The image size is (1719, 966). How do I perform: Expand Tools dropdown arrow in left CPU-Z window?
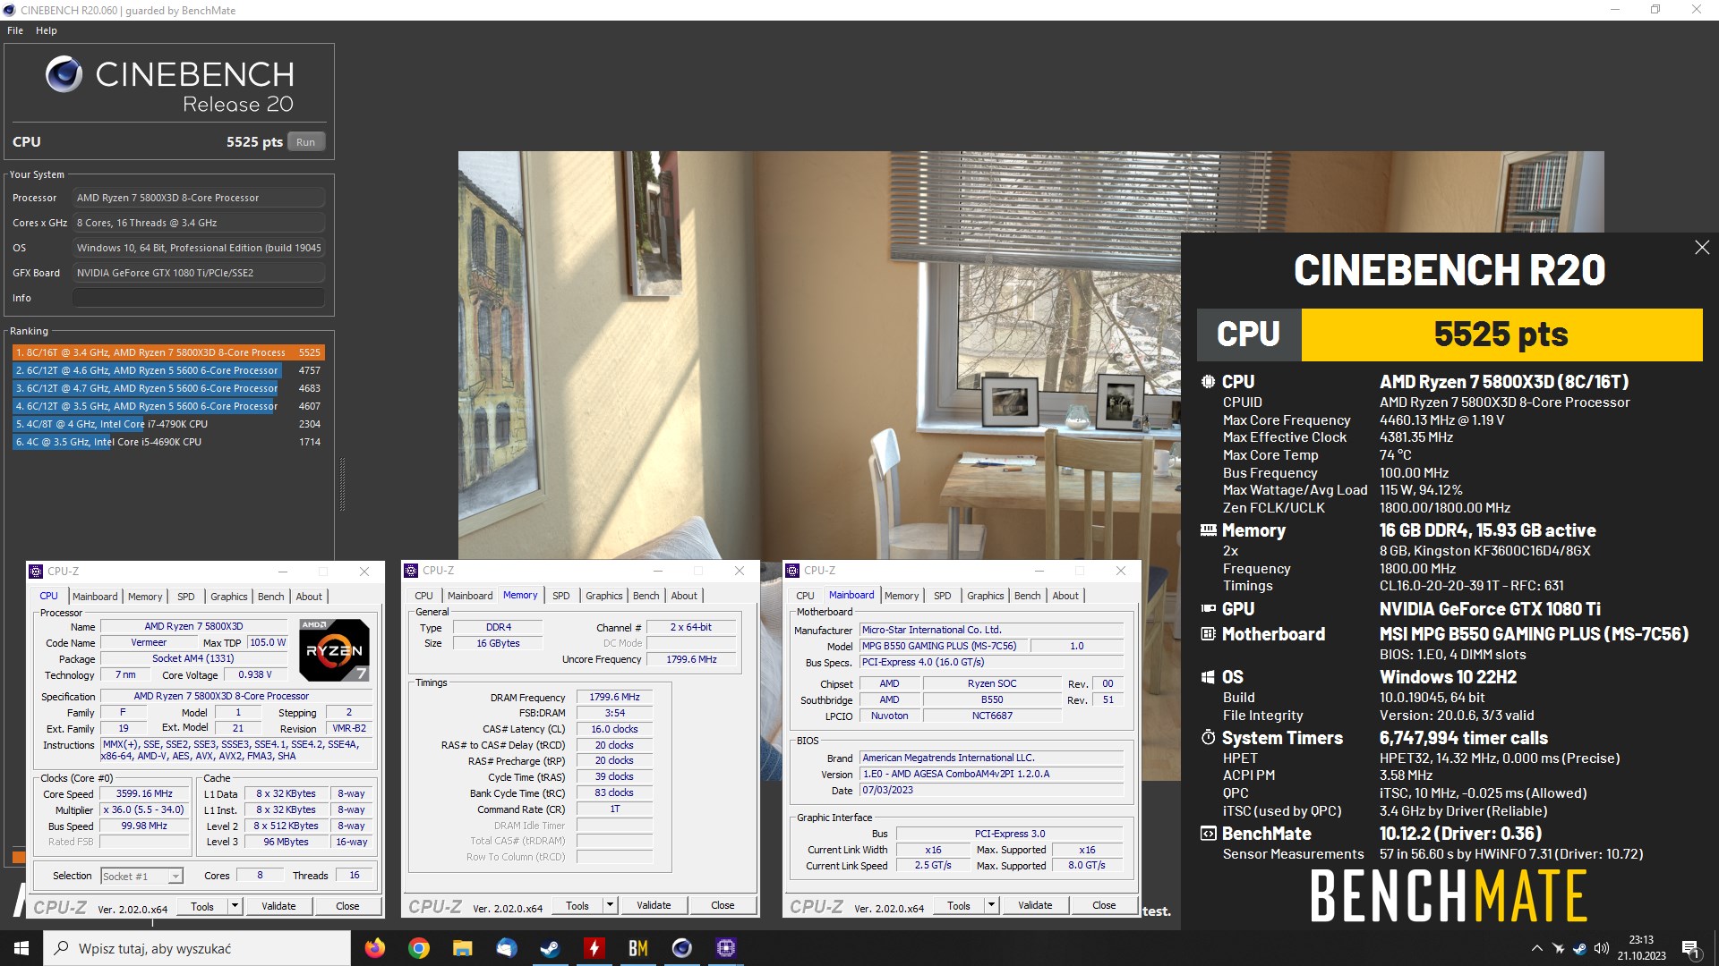click(235, 906)
